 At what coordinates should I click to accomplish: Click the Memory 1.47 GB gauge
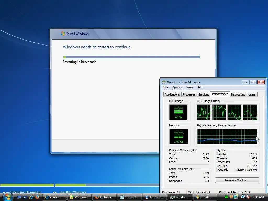click(x=178, y=137)
